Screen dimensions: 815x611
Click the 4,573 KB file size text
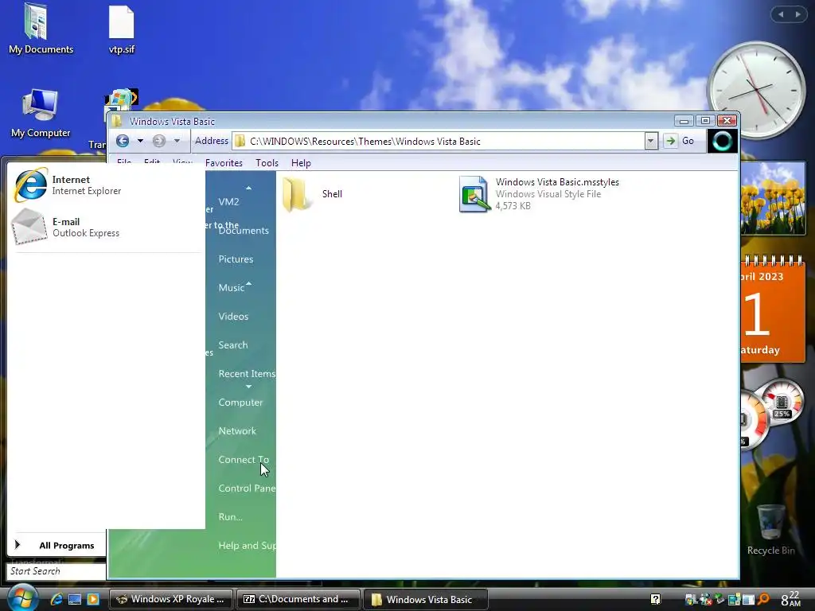click(x=513, y=206)
